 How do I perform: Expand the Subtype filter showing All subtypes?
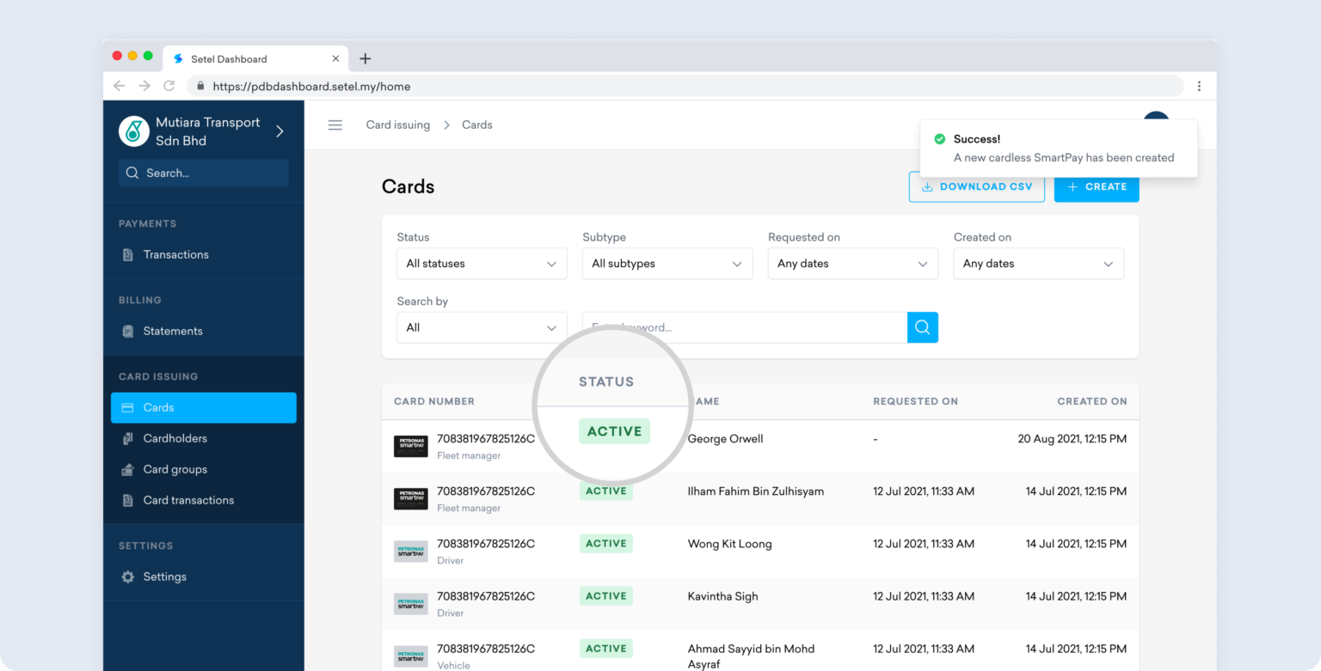coord(667,263)
